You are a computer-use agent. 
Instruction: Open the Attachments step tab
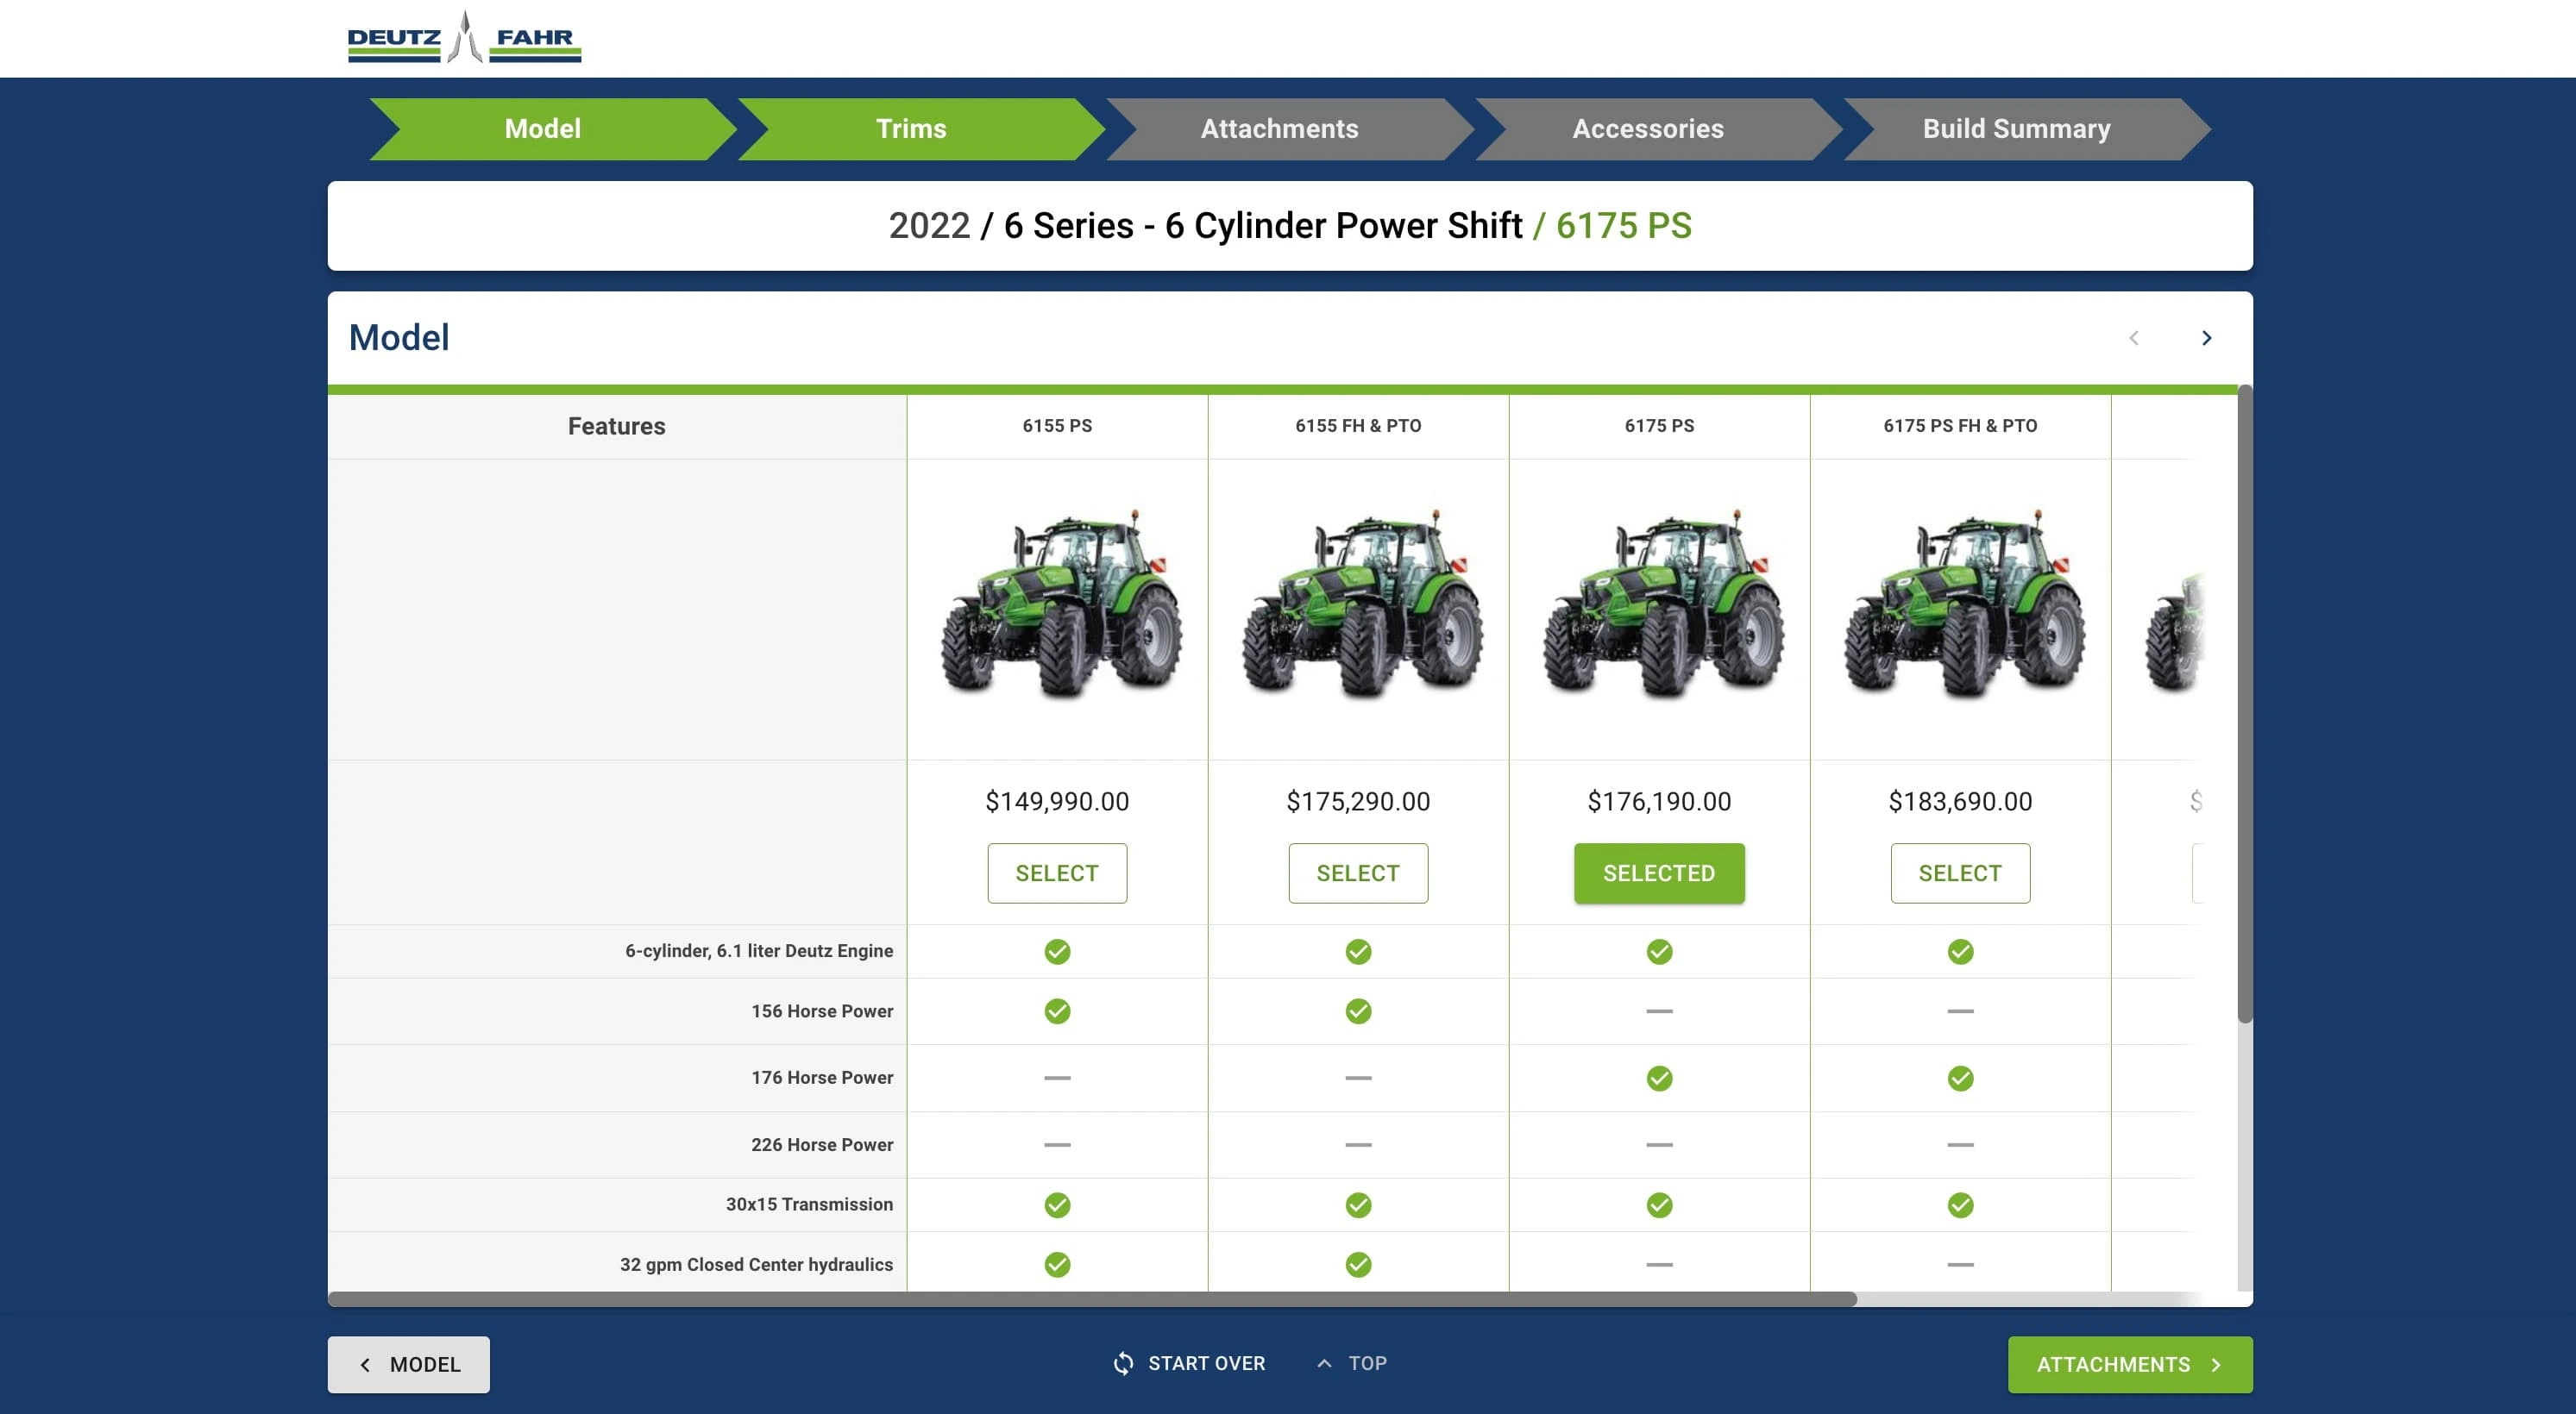1279,129
